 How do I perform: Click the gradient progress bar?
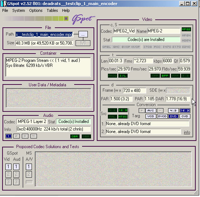coord(36,19)
